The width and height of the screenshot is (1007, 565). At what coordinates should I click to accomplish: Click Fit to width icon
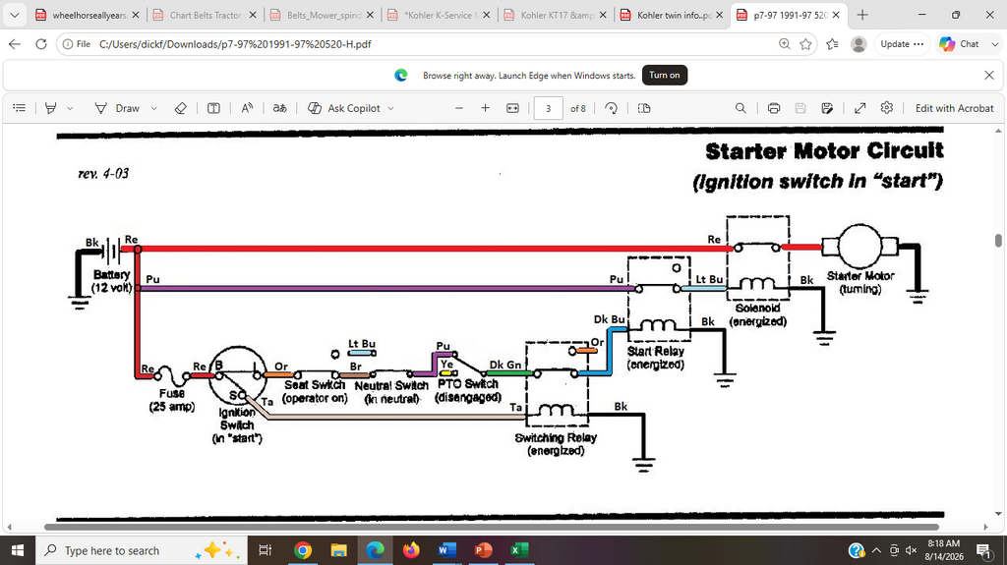[x=512, y=108]
